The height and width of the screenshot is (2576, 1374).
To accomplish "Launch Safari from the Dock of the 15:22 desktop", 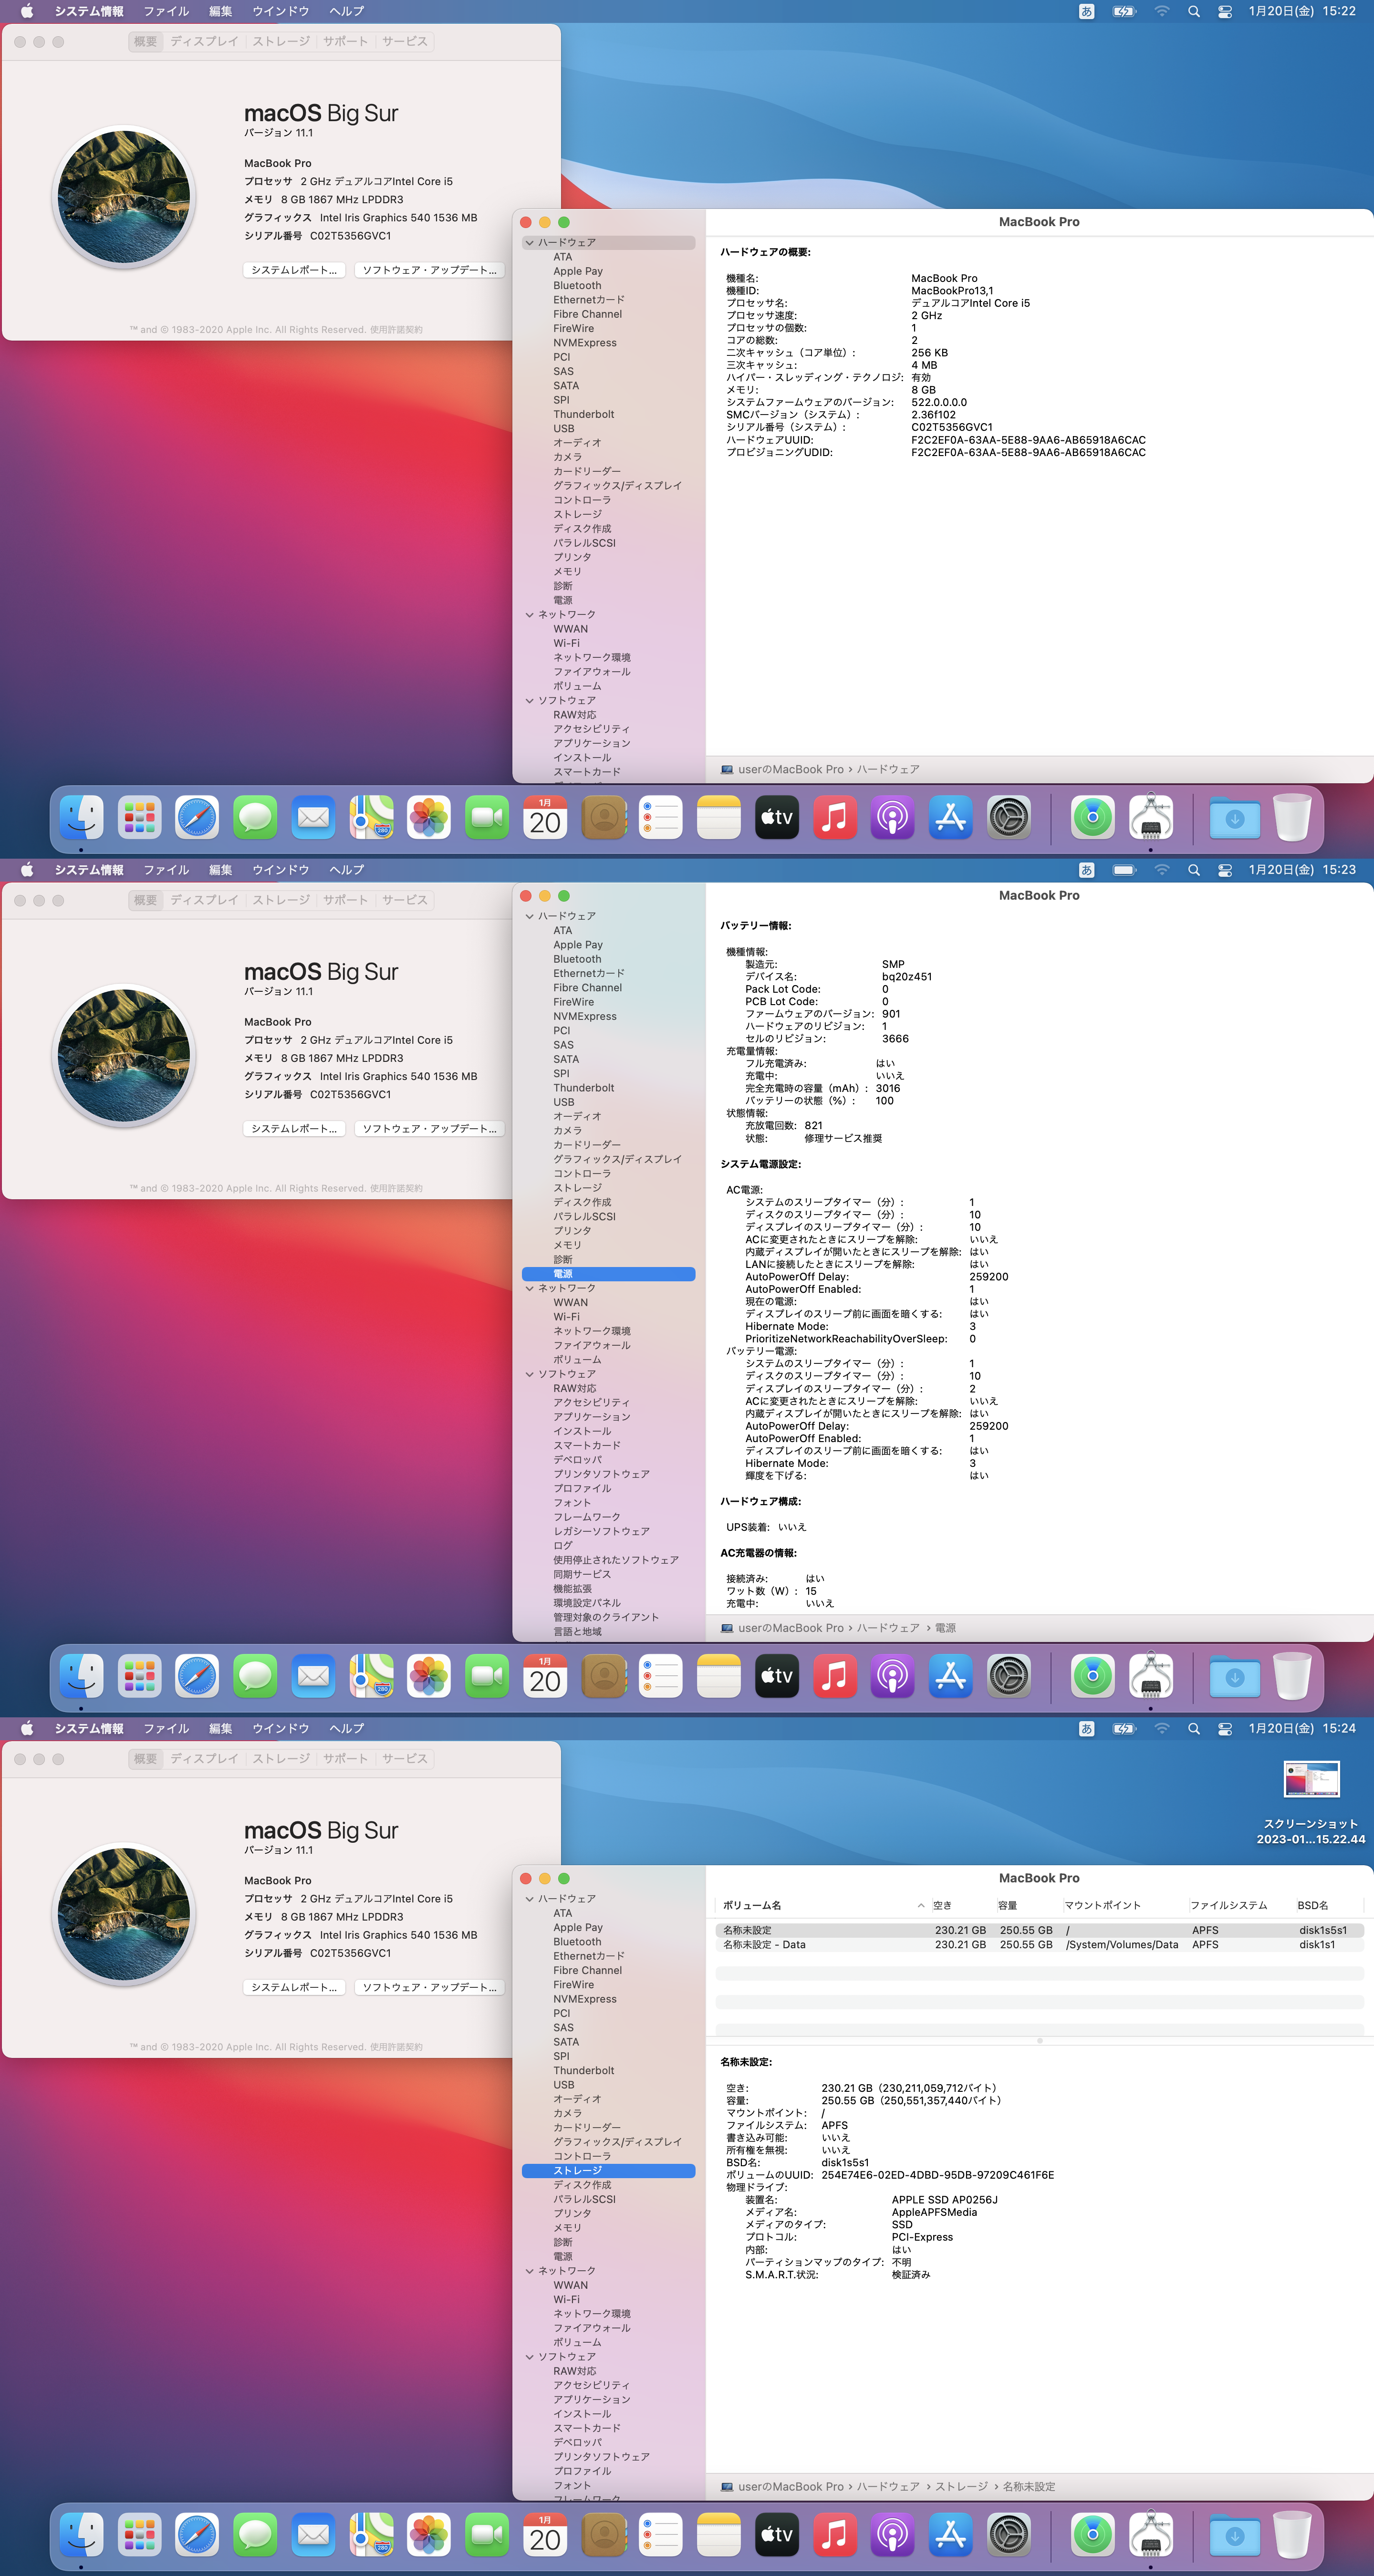I will (197, 818).
